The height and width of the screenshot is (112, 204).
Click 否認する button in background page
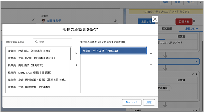tap(184, 21)
